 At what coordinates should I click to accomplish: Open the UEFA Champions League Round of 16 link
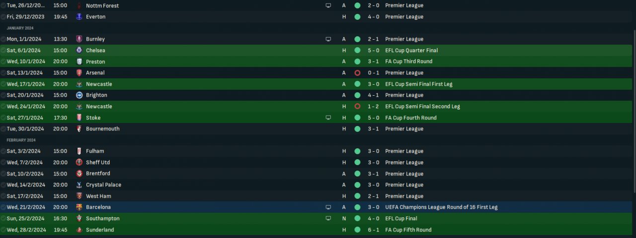(441, 207)
